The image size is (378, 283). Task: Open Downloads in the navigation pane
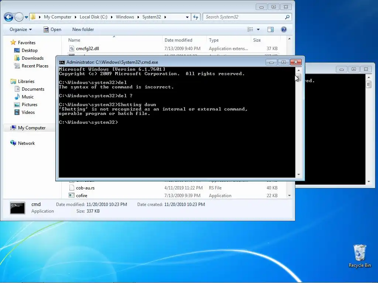(29, 58)
